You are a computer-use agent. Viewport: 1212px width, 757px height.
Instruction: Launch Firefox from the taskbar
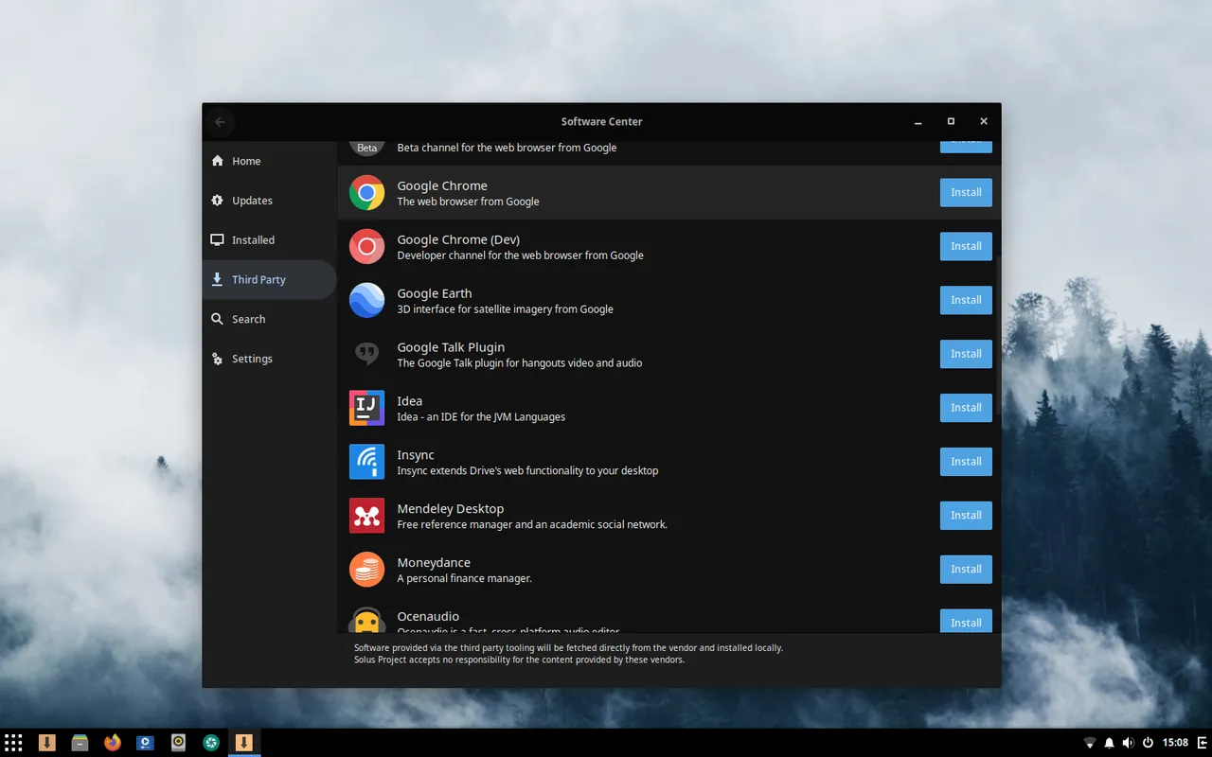coord(113,743)
